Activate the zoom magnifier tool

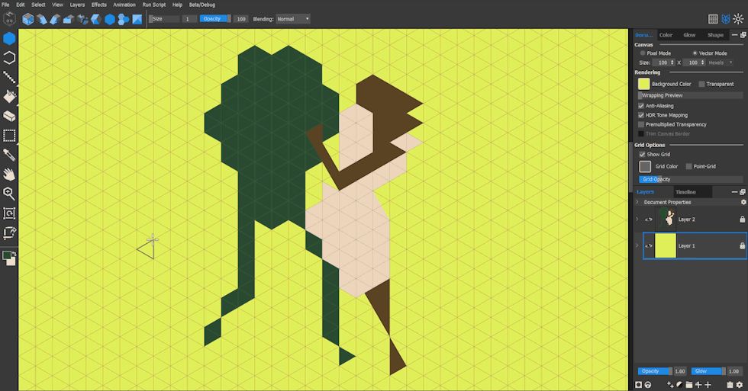pos(9,194)
